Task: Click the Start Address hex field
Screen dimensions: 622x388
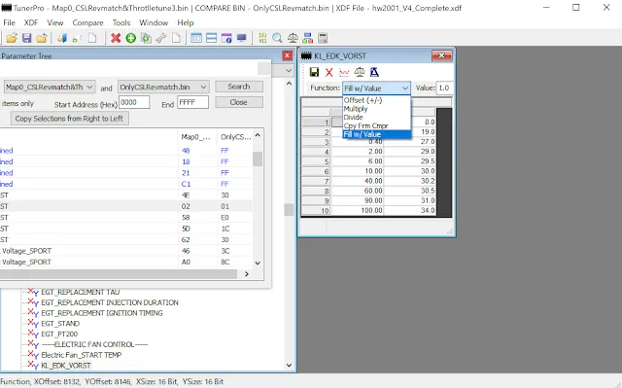Action: point(134,102)
